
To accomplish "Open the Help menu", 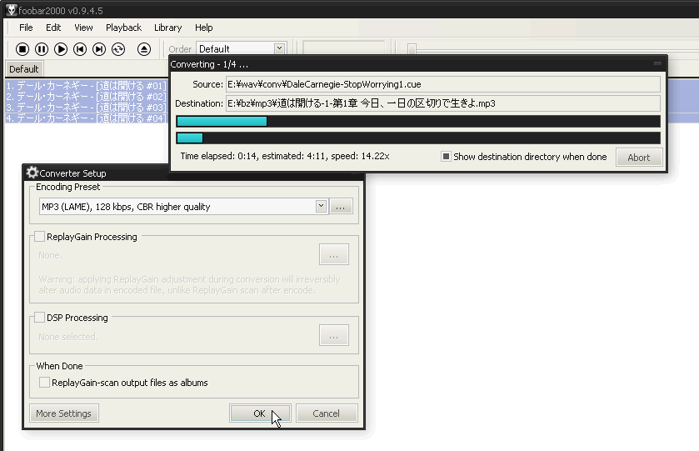I will 204,28.
